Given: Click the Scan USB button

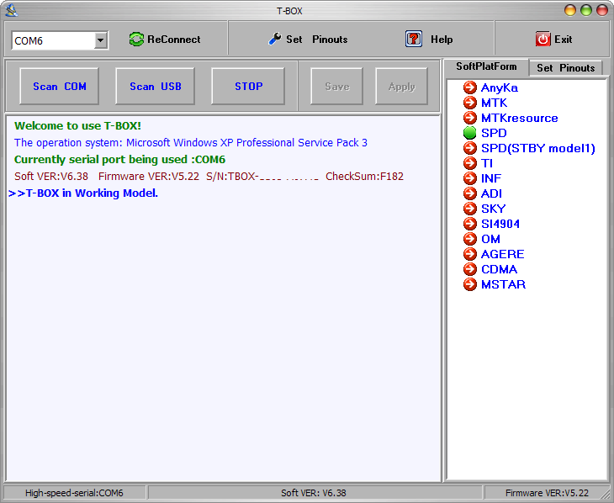Looking at the screenshot, I should tap(155, 86).
